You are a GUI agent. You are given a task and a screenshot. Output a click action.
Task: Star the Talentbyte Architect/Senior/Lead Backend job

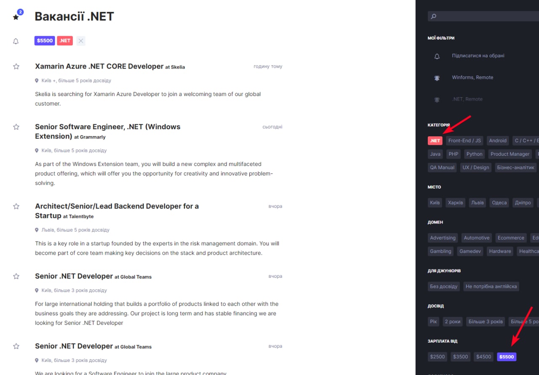(x=16, y=206)
